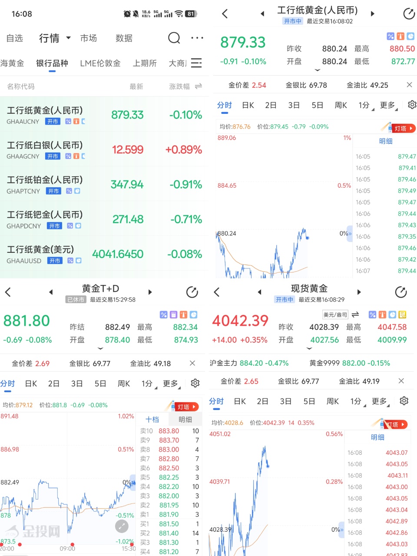Expand quote details chevron in 现货黄金 panel

(x=309, y=348)
